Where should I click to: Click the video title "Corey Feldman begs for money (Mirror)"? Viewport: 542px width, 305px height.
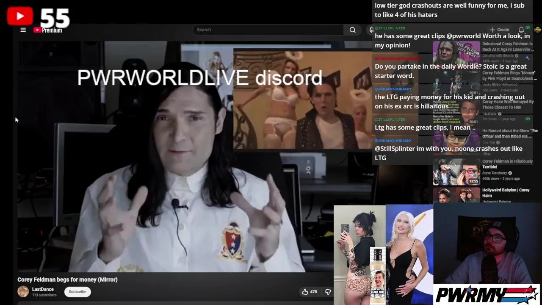(67, 280)
